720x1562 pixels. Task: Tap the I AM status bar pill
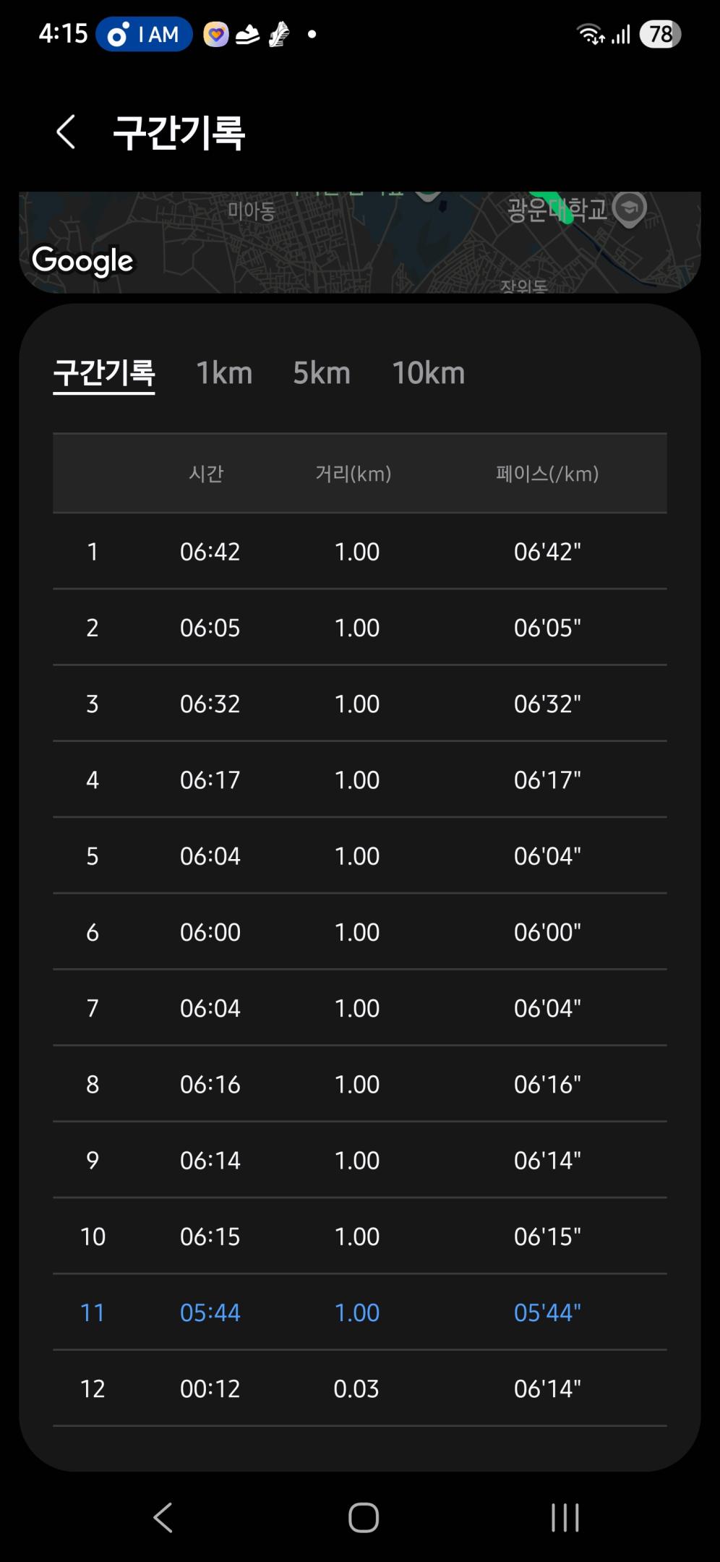coord(145,34)
